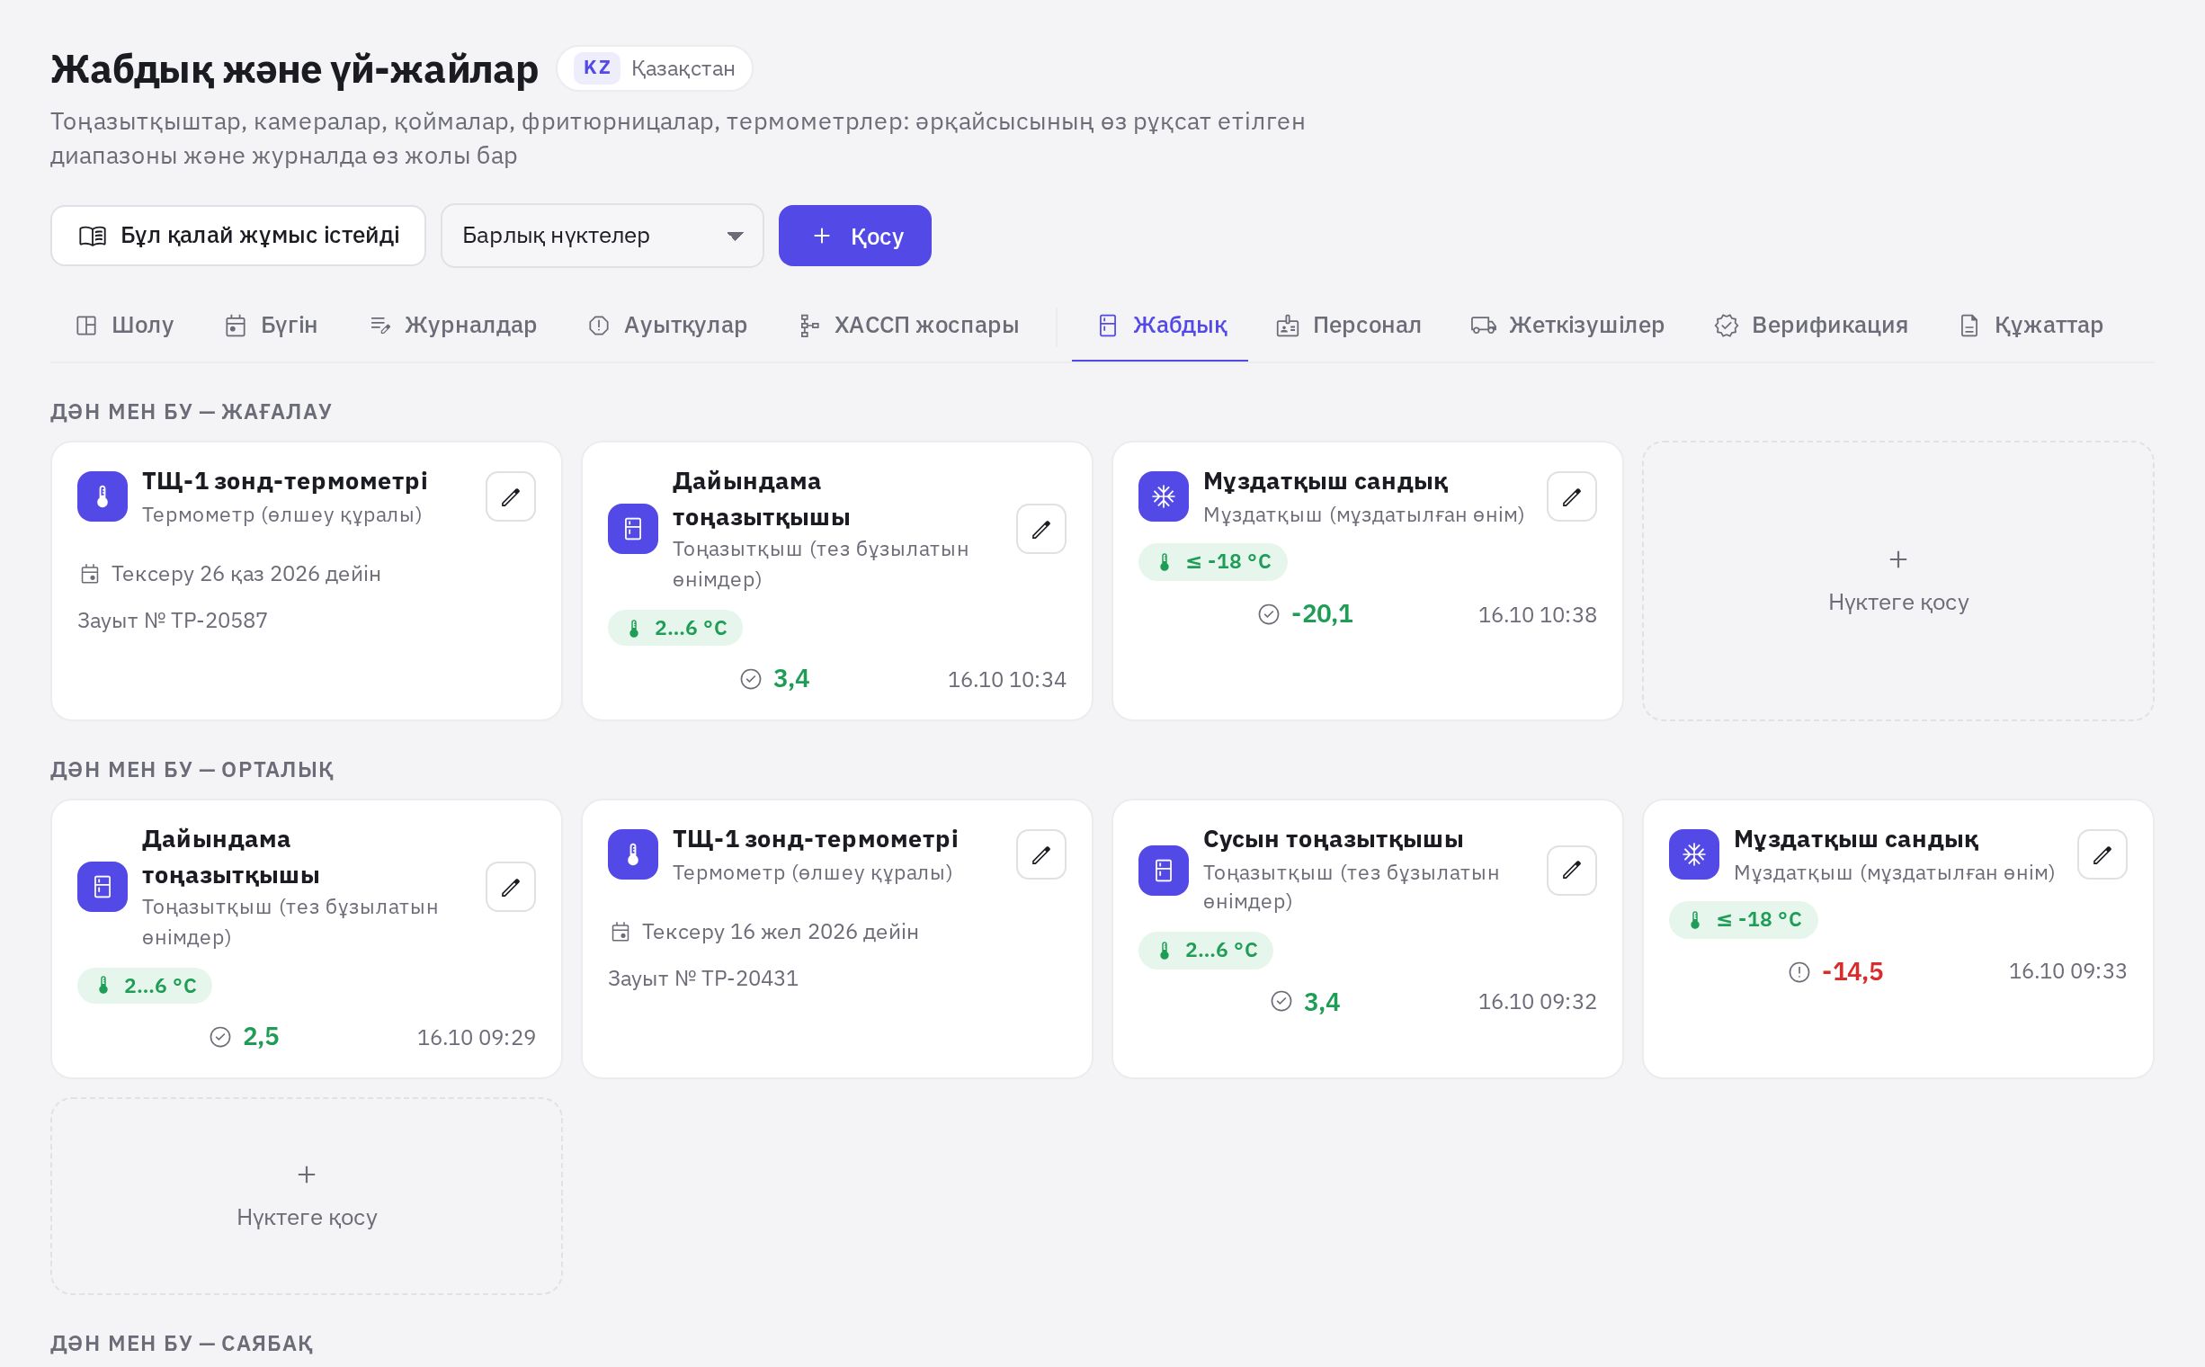Click Нүктеге қосу in Жағалау section
2205x1367 pixels.
[x=1897, y=581]
